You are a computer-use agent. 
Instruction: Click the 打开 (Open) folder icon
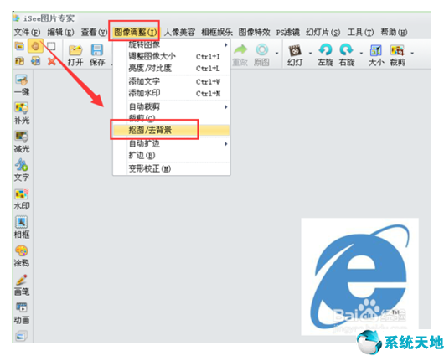[x=75, y=50]
